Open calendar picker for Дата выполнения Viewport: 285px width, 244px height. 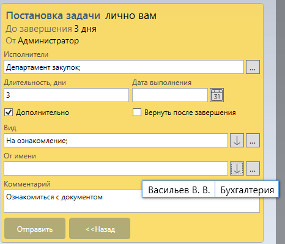pyautogui.click(x=217, y=95)
